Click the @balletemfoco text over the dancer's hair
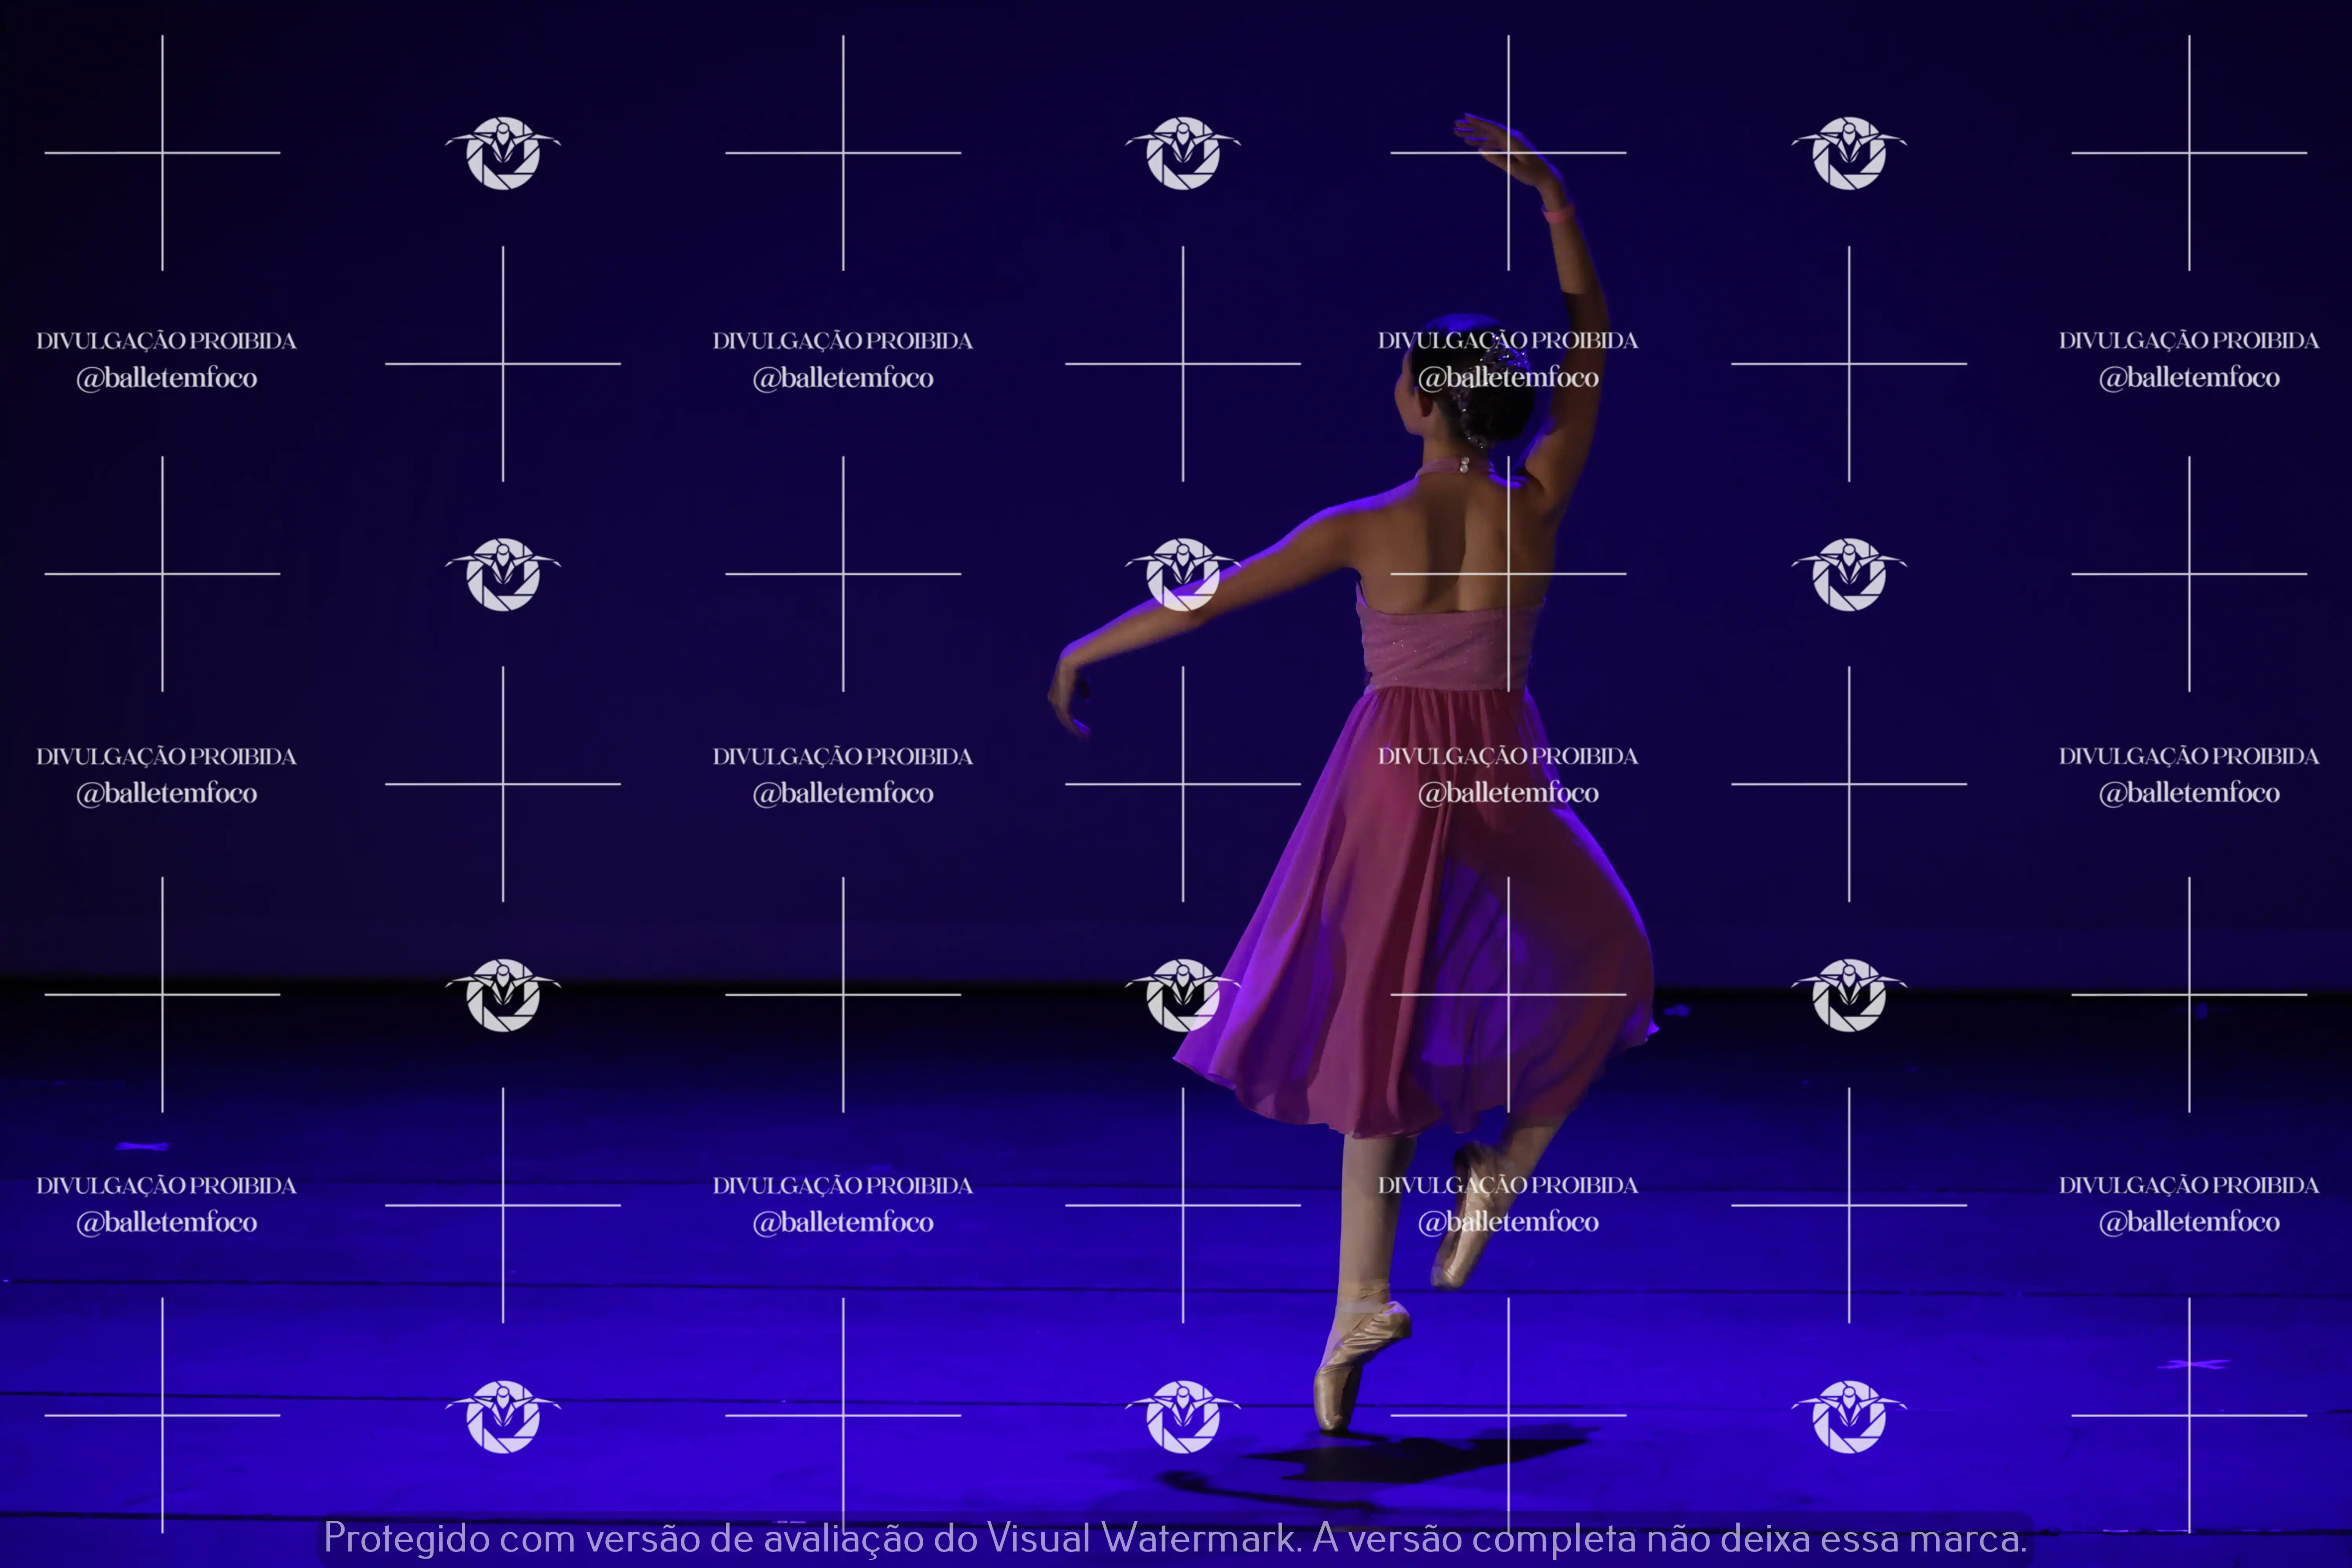Screen dimensions: 2352x1568 pos(1508,378)
